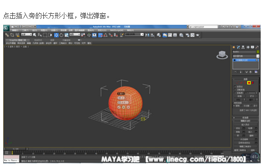Click the 扩大 selection button
The width and height of the screenshot is (263, 167).
pyautogui.click(x=252, y=96)
